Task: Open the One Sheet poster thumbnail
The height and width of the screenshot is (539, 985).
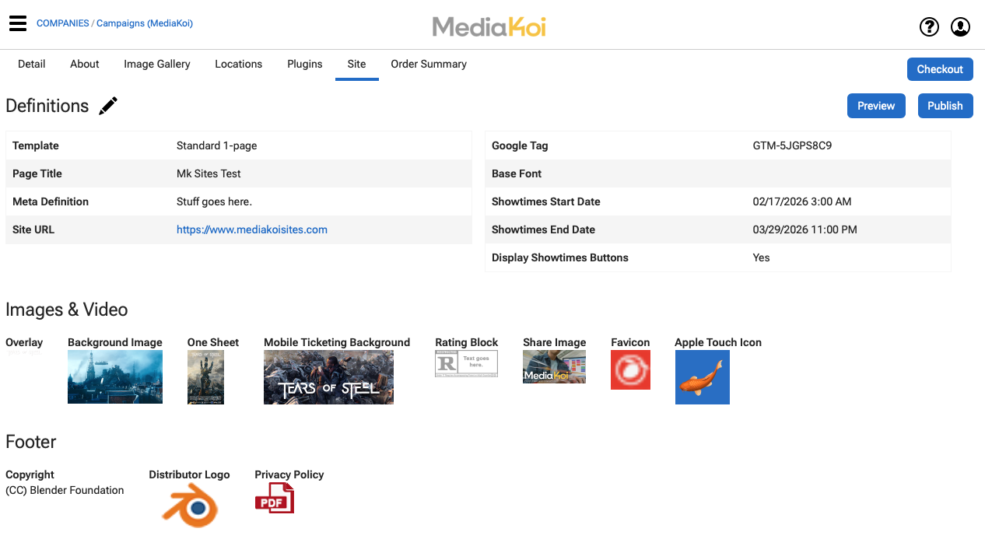Action: pyautogui.click(x=205, y=377)
